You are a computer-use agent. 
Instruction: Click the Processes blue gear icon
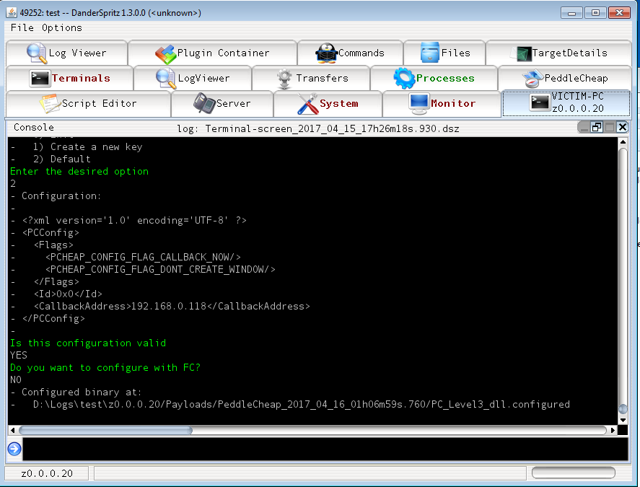[404, 78]
